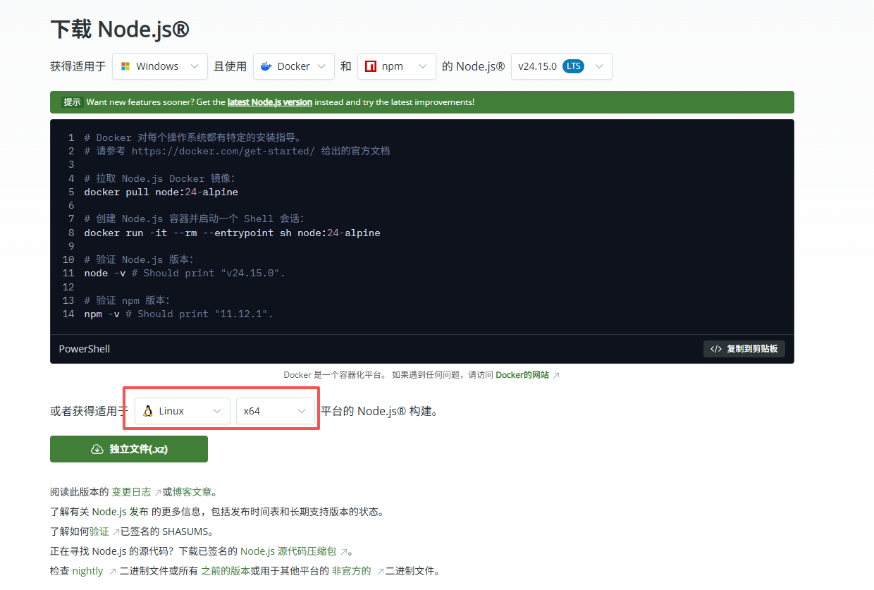874x590 pixels.
Task: Click the external arrow after nightly
Action: pos(112,572)
